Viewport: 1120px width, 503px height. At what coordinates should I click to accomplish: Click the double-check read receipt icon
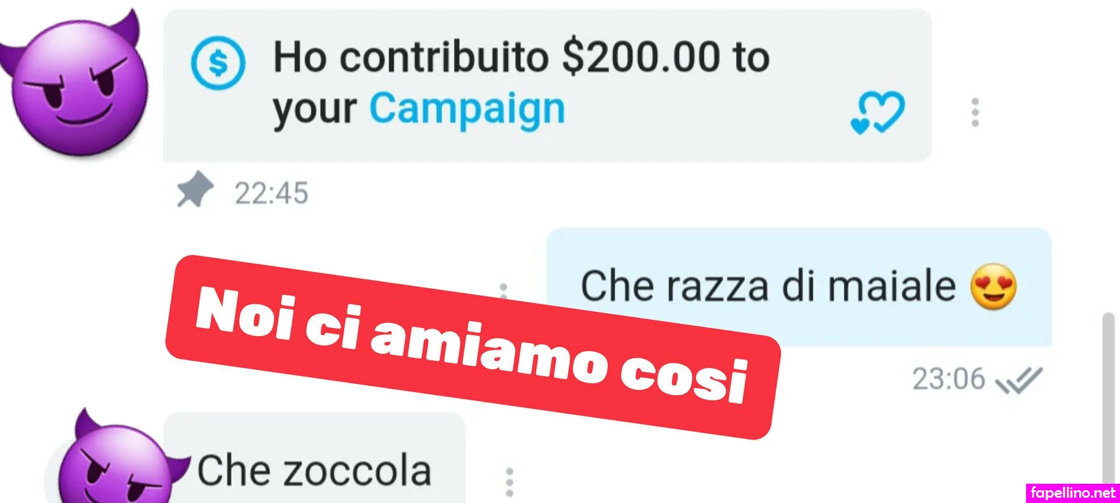coord(1019,381)
